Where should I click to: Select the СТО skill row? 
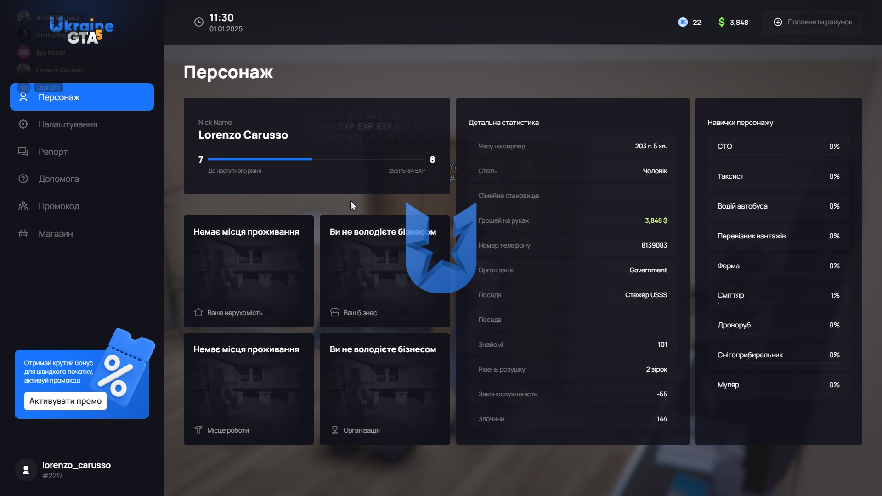click(779, 147)
